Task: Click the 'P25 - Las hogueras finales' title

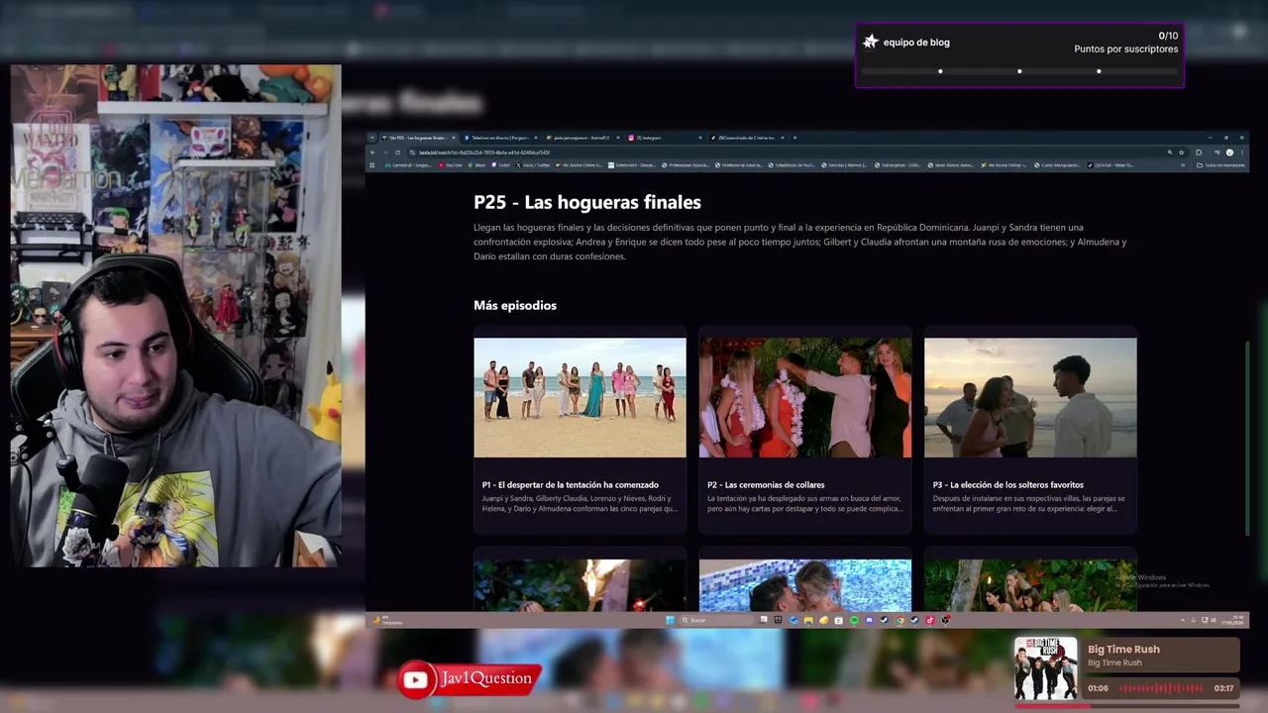Action: pyautogui.click(x=587, y=202)
